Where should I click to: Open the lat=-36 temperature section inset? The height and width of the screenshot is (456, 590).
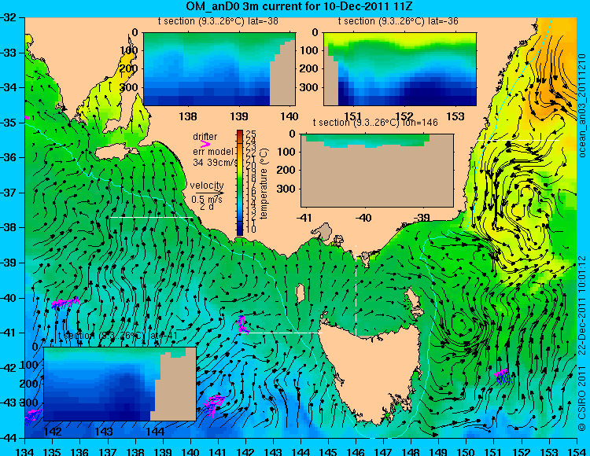pyautogui.click(x=400, y=69)
